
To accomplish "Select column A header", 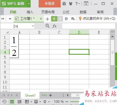I will click(x=19, y=32).
